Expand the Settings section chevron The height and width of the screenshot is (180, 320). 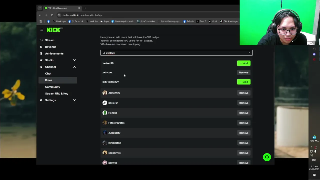(x=74, y=100)
